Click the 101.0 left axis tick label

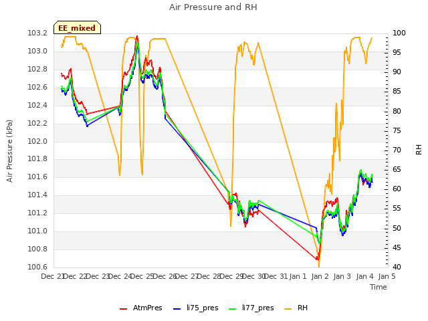tap(37, 231)
